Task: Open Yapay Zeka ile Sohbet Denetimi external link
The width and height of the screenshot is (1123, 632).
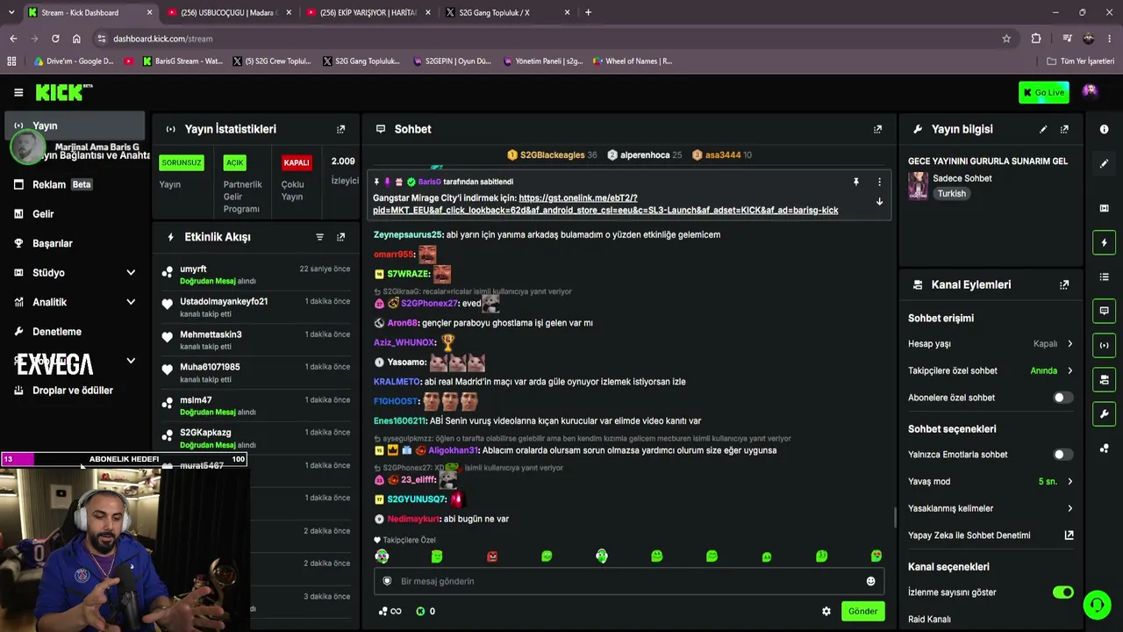Action: point(1069,535)
